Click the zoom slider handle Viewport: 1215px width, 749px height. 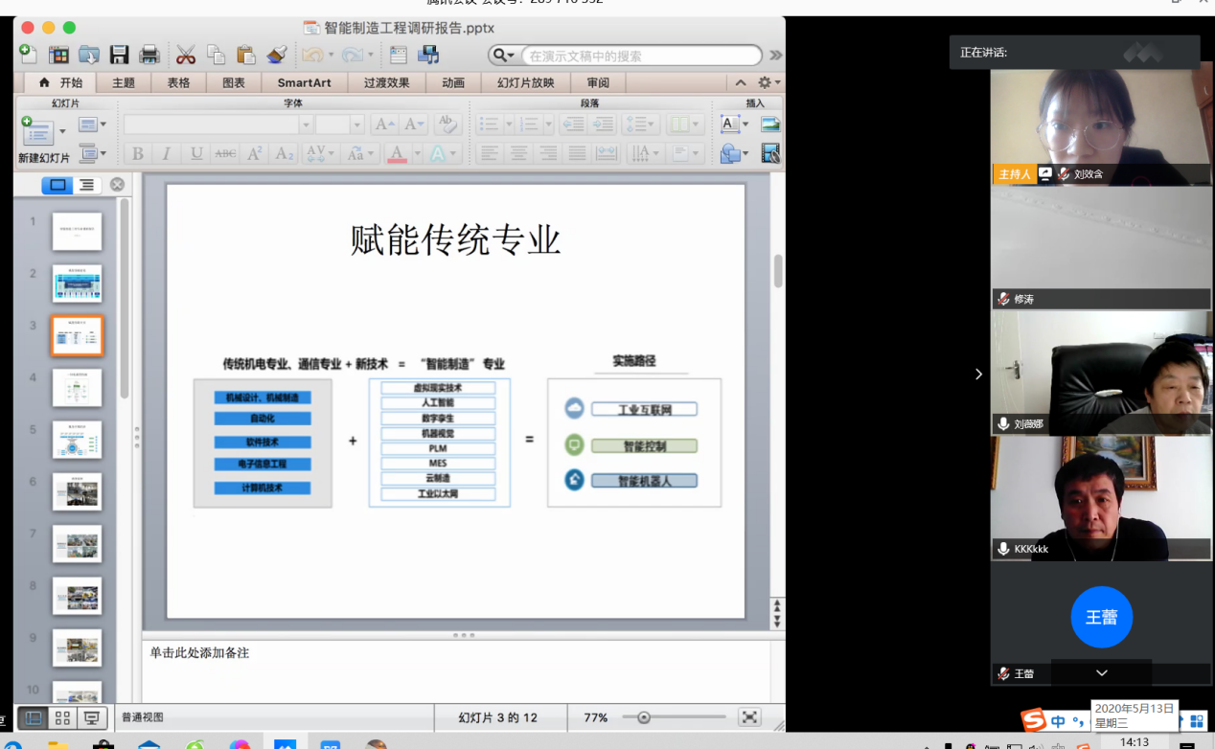tap(644, 717)
